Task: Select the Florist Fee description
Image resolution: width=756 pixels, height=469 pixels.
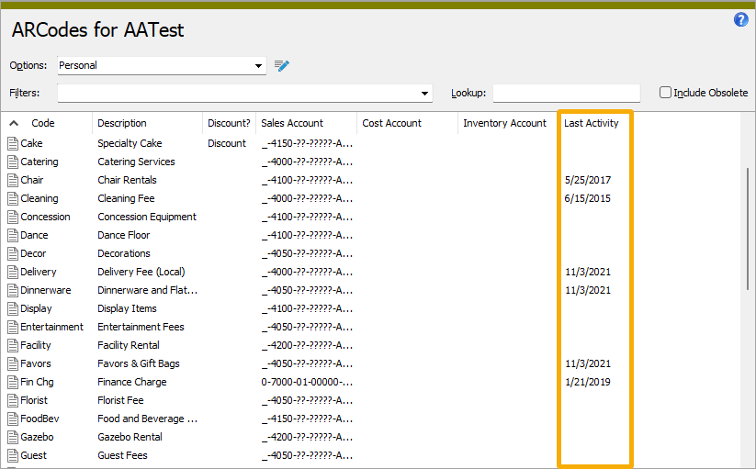Action: coord(120,400)
